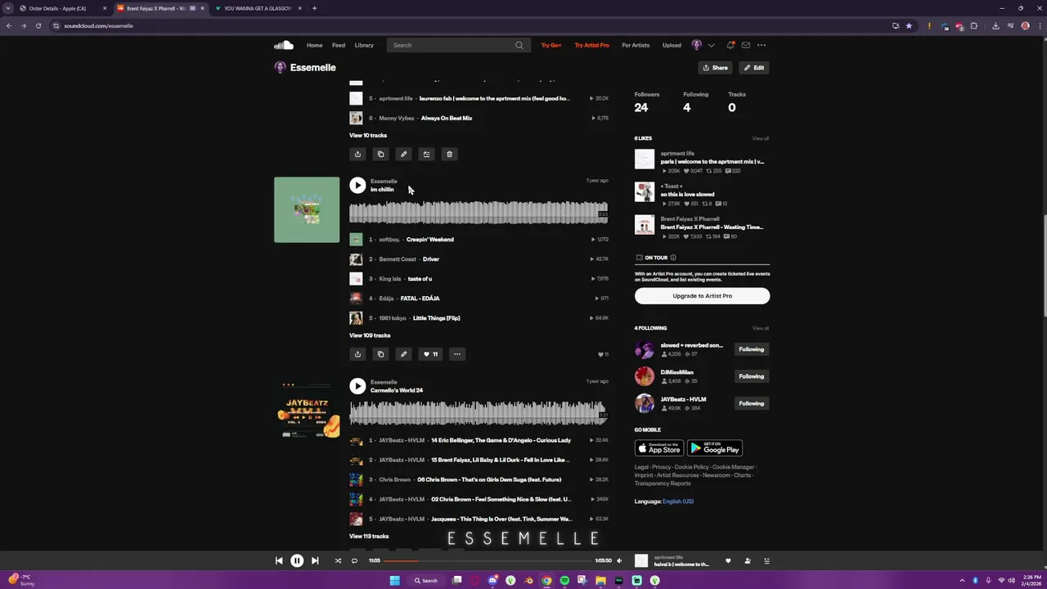Image resolution: width=1047 pixels, height=589 pixels.
Task: Open the notifications bell
Action: coord(730,45)
